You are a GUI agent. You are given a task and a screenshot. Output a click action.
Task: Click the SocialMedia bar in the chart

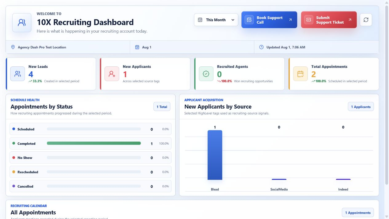tap(279, 179)
